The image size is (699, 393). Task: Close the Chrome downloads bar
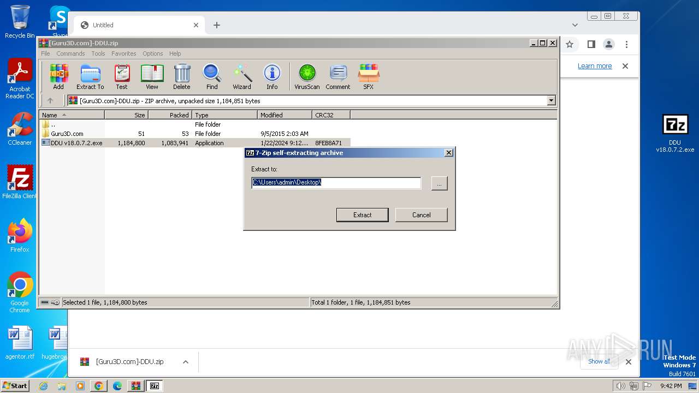point(629,362)
